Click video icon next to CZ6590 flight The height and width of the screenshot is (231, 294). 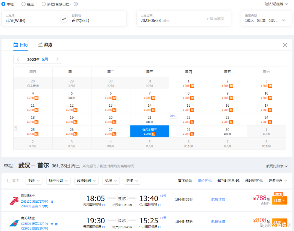[56, 224]
